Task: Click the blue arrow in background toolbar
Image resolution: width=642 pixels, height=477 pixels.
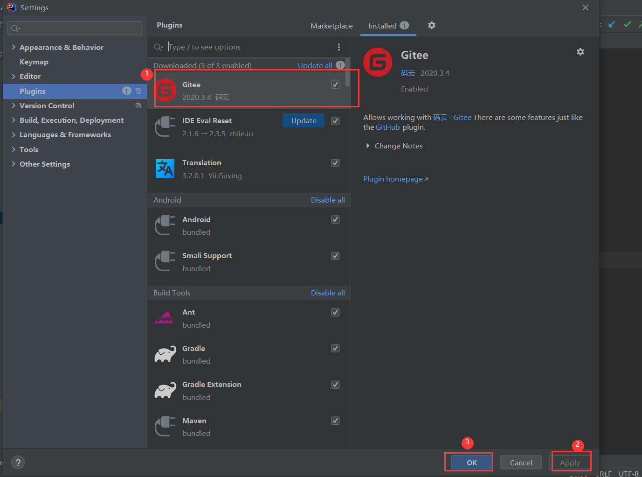Action: coord(612,24)
